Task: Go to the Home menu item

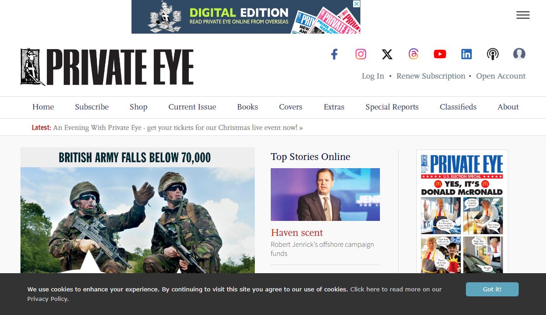Action: (43, 107)
